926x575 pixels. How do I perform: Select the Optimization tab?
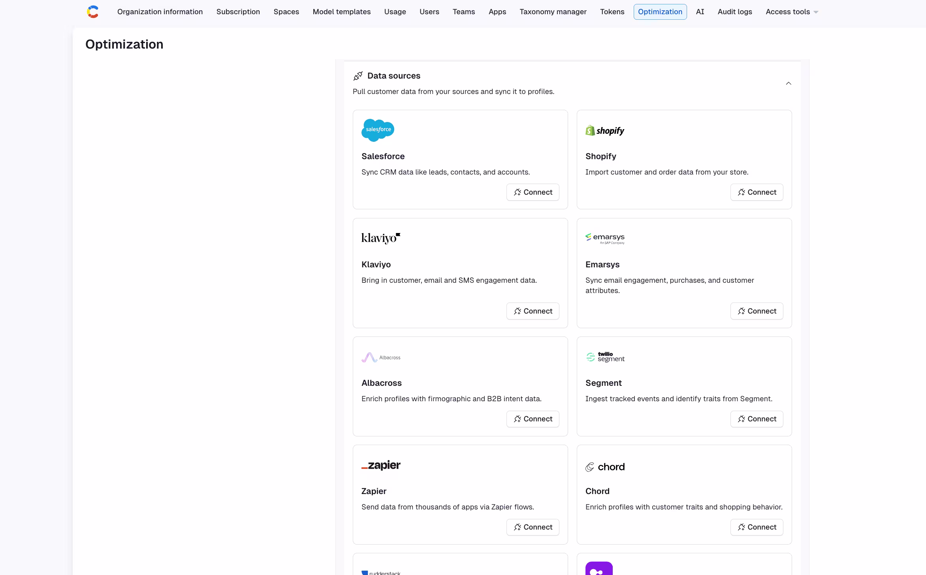pos(660,12)
